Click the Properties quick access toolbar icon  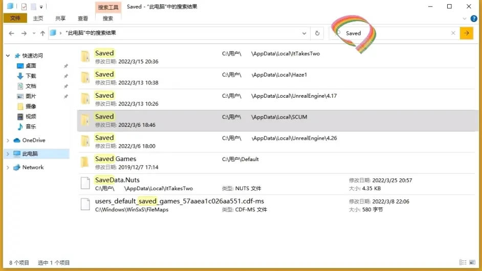point(24,7)
